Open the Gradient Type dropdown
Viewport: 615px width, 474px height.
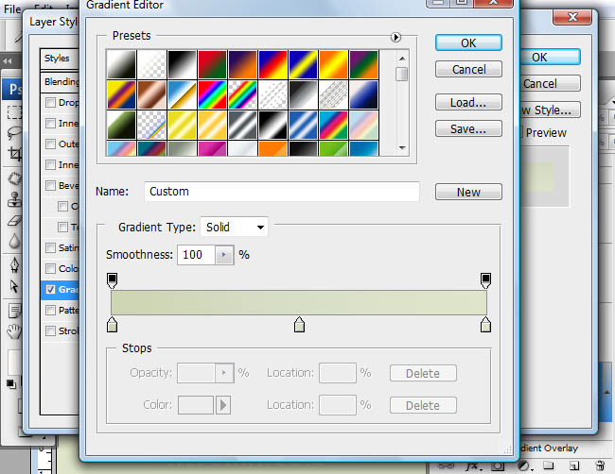click(234, 227)
